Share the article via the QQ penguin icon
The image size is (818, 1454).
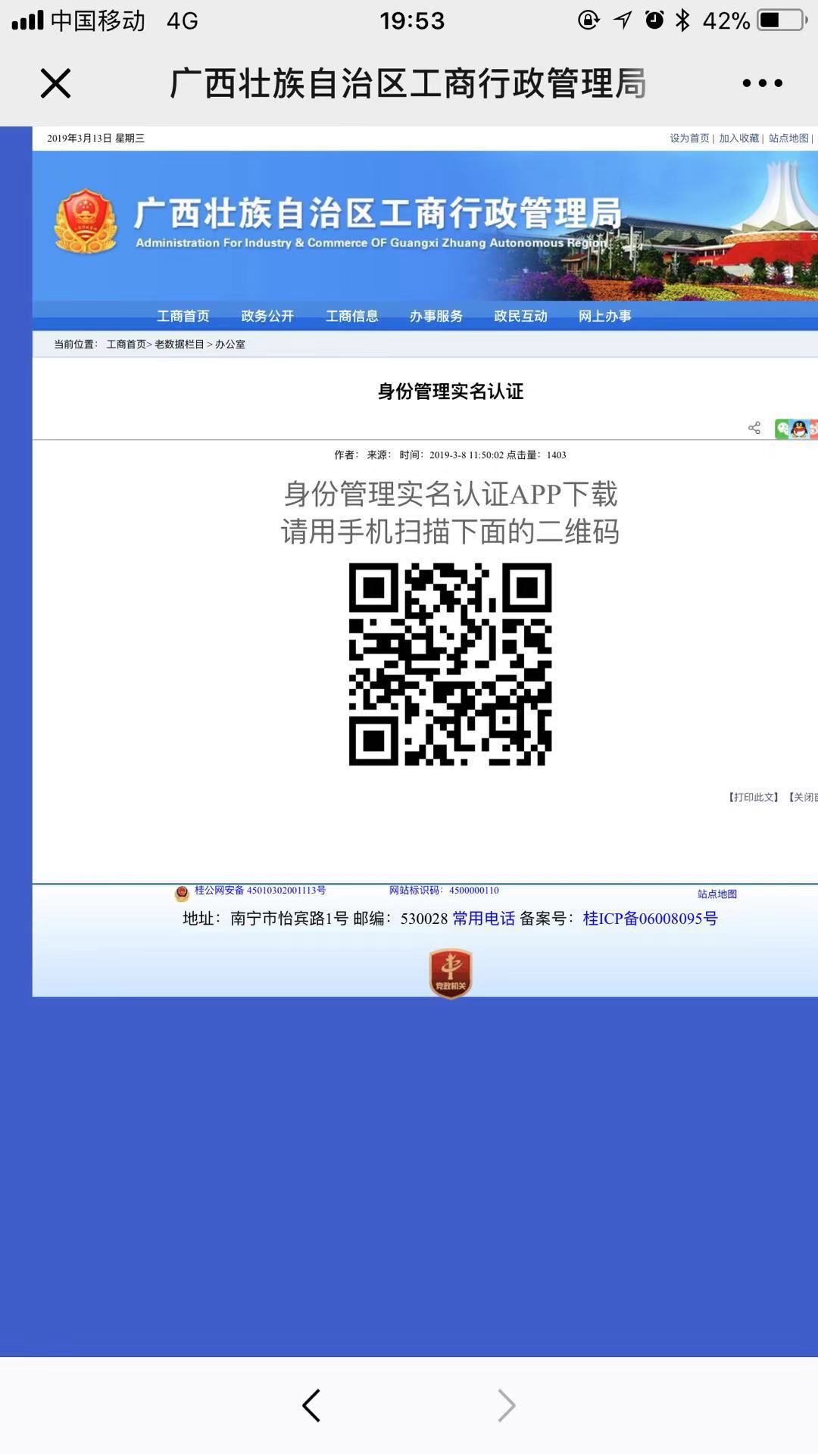tap(799, 429)
